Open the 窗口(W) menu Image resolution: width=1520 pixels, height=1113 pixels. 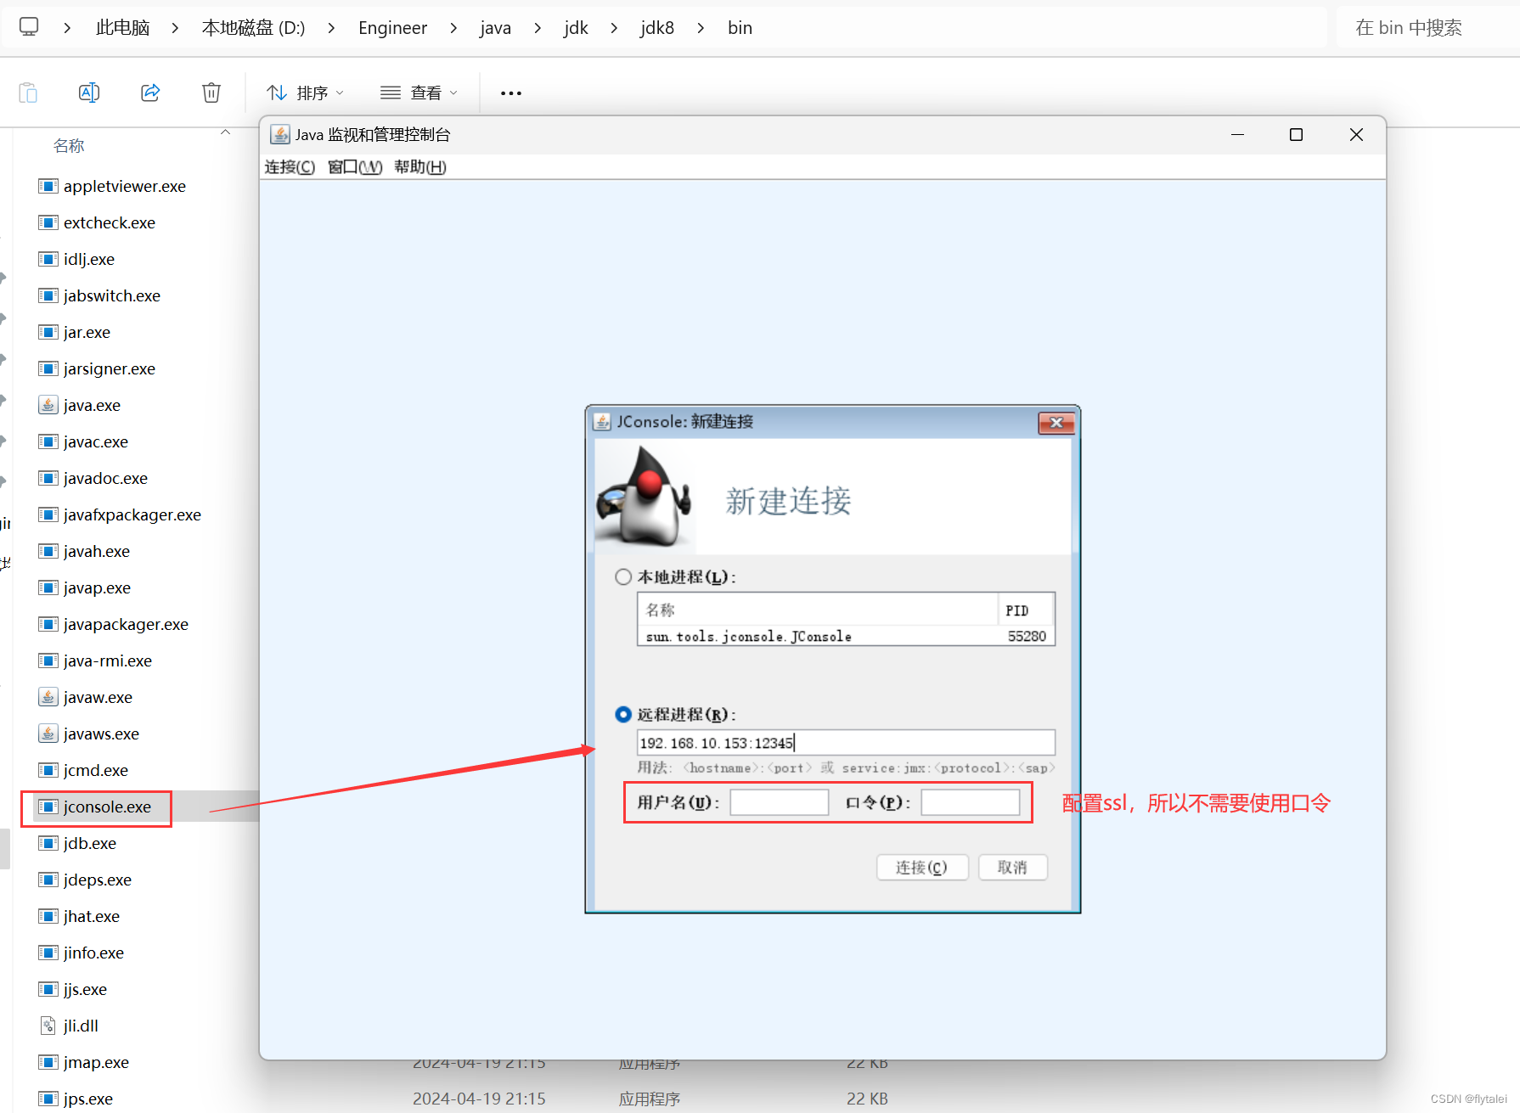point(355,167)
